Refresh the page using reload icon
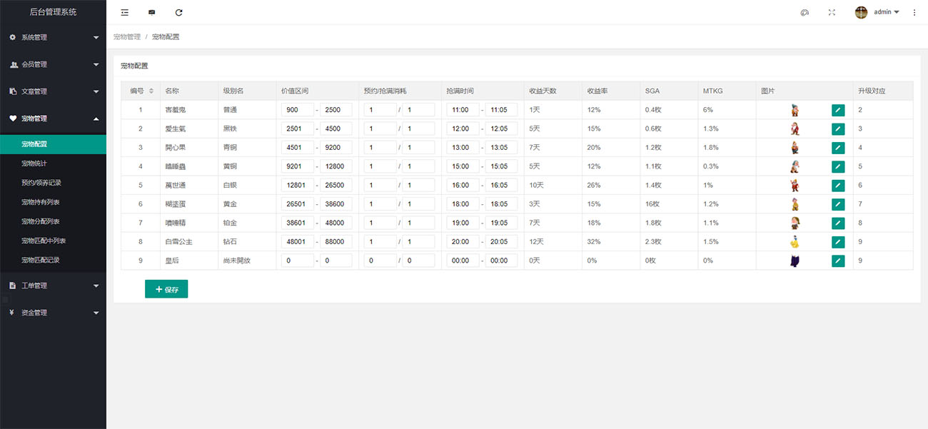Viewport: 928px width, 429px height. pos(178,12)
